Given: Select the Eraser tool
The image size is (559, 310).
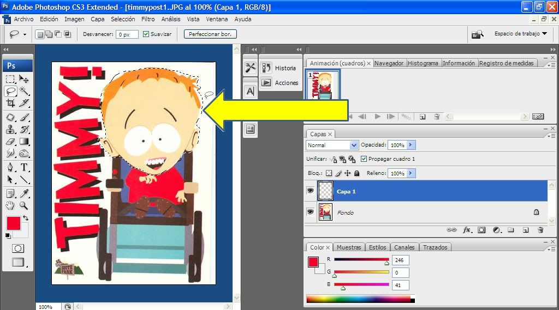Looking at the screenshot, I should tap(10, 141).
